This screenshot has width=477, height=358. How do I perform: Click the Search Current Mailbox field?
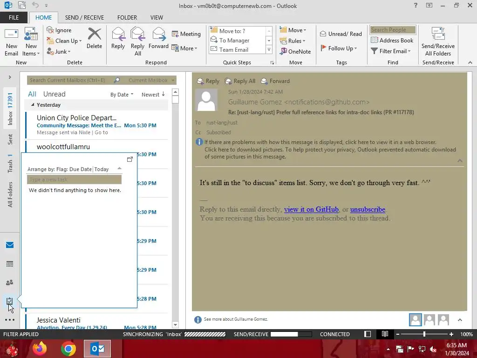click(x=70, y=80)
